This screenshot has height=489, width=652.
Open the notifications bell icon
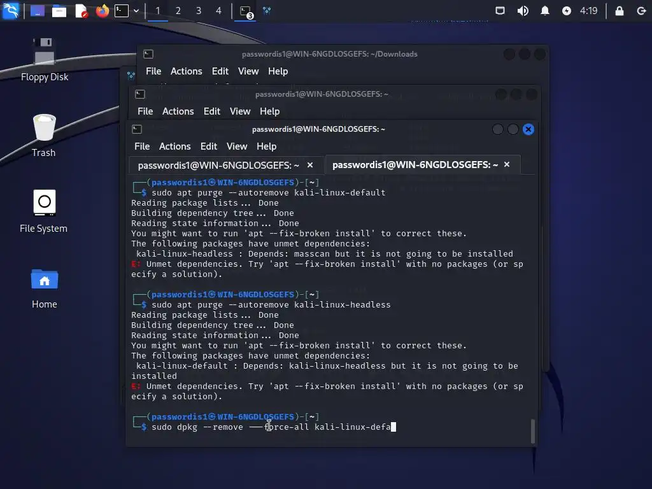click(x=545, y=11)
